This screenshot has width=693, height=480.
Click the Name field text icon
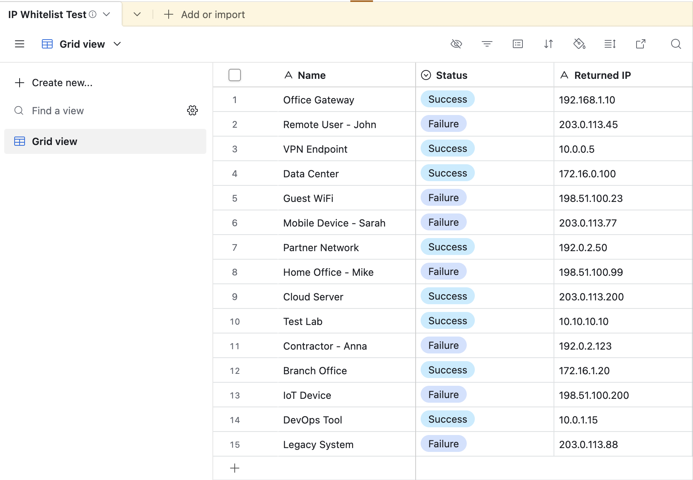[x=288, y=75]
